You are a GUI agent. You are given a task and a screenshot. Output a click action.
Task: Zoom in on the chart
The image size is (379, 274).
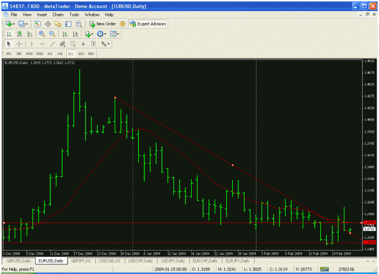[42, 34]
